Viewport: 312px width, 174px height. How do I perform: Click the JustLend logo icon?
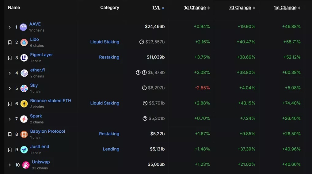click(24, 149)
